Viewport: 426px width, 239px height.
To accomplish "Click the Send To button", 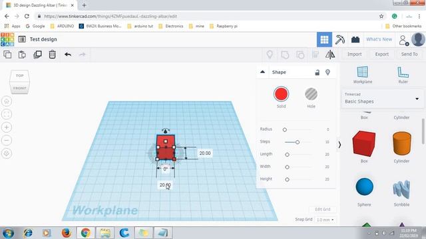I will click(409, 54).
